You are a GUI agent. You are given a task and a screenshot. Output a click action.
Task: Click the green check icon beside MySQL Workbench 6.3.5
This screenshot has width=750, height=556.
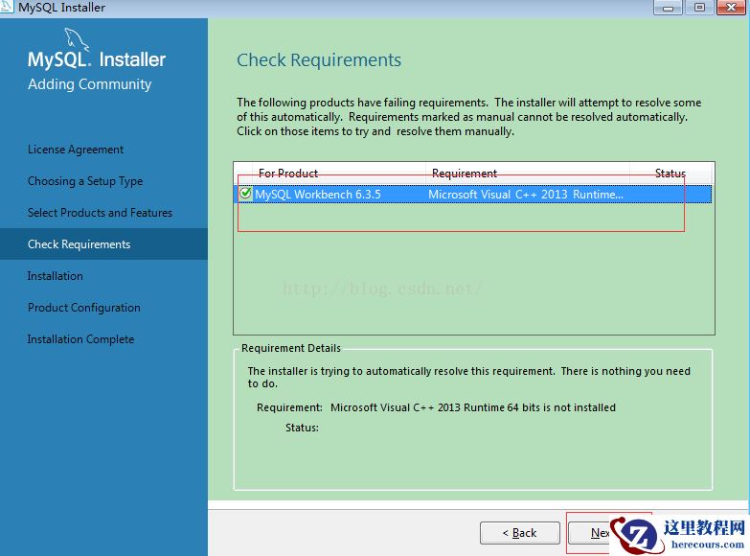[245, 194]
